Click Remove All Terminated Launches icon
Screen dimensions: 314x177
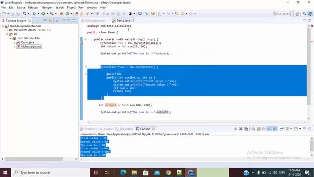(x=246, y=129)
